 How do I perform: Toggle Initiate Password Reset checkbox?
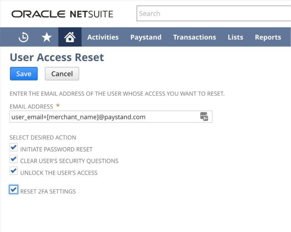click(14, 147)
